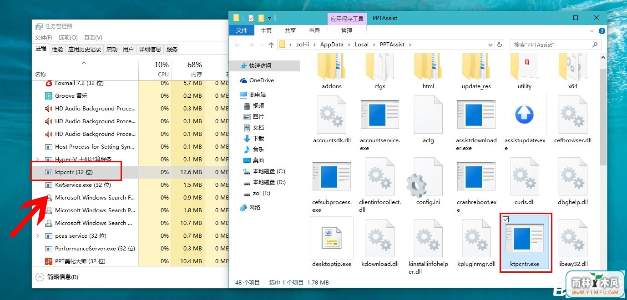Uncheck ktpcntr.exe selection checkbox
Image resolution: width=627 pixels, height=300 pixels.
point(506,220)
